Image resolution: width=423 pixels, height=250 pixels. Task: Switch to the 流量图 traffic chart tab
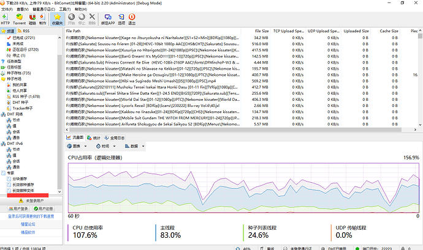coord(75,138)
